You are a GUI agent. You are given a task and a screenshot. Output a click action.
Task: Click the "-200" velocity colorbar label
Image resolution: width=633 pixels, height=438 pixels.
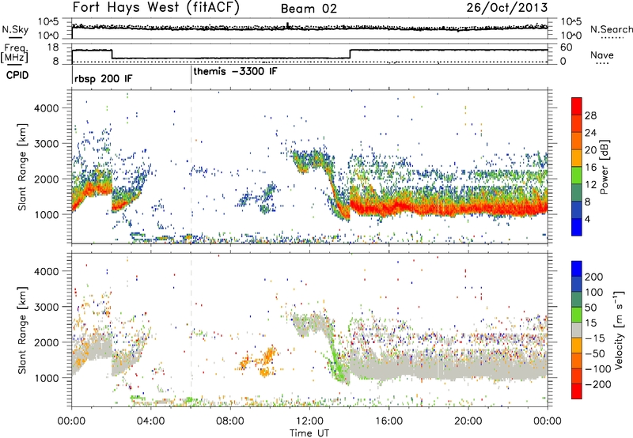click(x=597, y=384)
